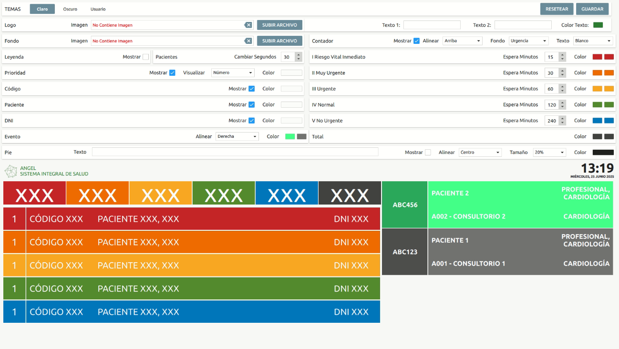Select the Usuario theme tab
Viewport: 619px width, 349px height.
click(x=98, y=9)
